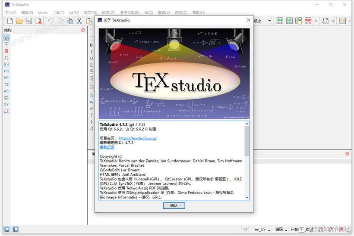Cut selection with the scissors icon

(79, 21)
